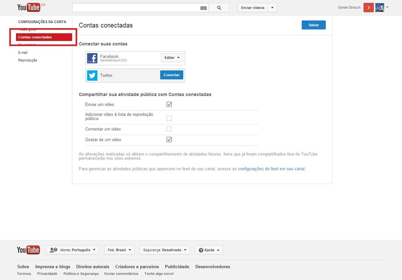Switch to the Reprodução settings section
The width and height of the screenshot is (402, 280).
point(25,60)
